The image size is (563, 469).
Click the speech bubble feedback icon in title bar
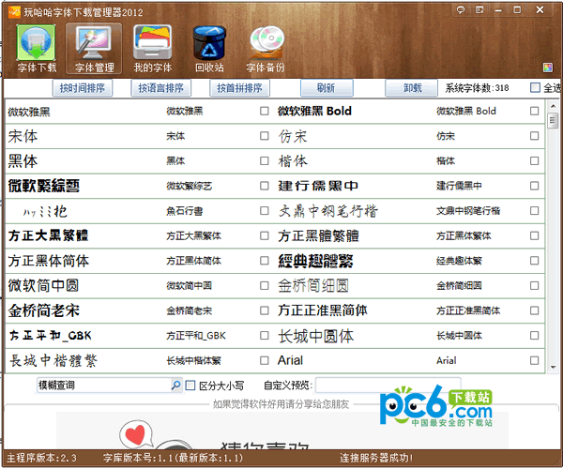pos(461,9)
